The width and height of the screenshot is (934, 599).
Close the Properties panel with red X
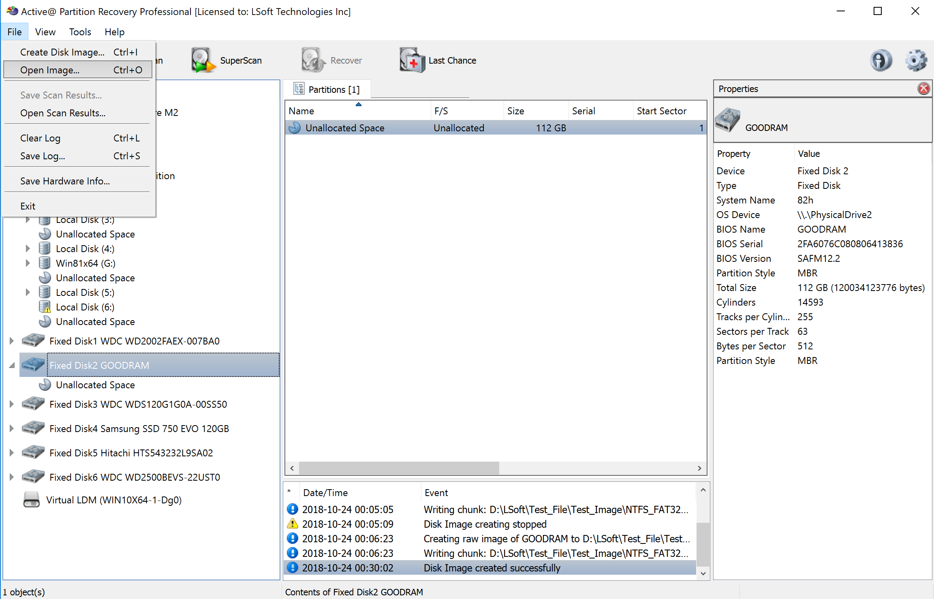[923, 88]
